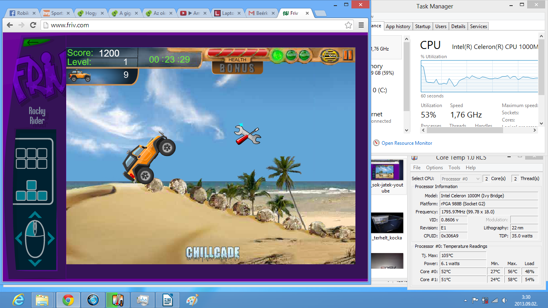Screen dimensions: 548x308
Task: Go forward in Chrome
Action: tap(22, 25)
